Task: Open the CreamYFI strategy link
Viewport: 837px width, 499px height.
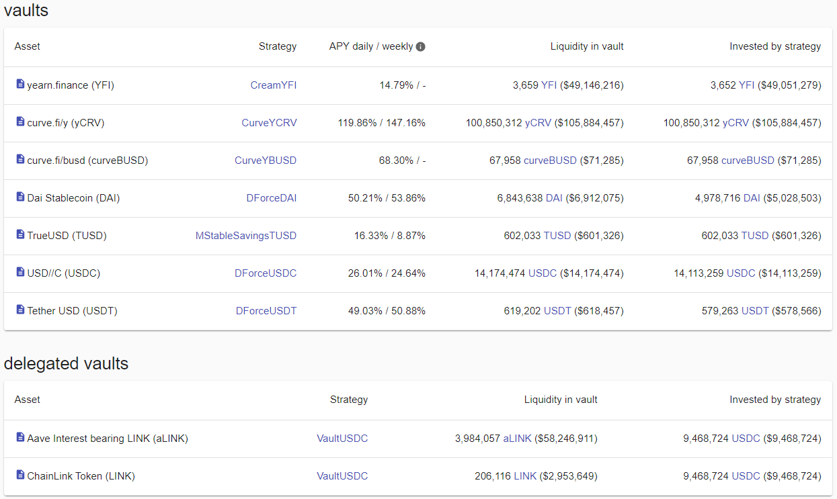Action: [x=274, y=85]
